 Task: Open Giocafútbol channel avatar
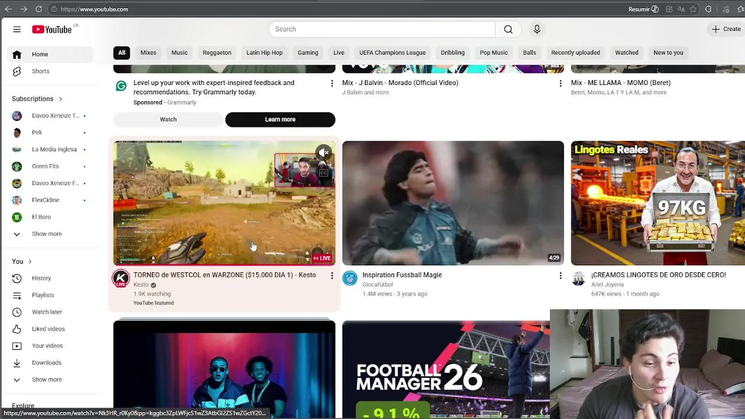350,279
